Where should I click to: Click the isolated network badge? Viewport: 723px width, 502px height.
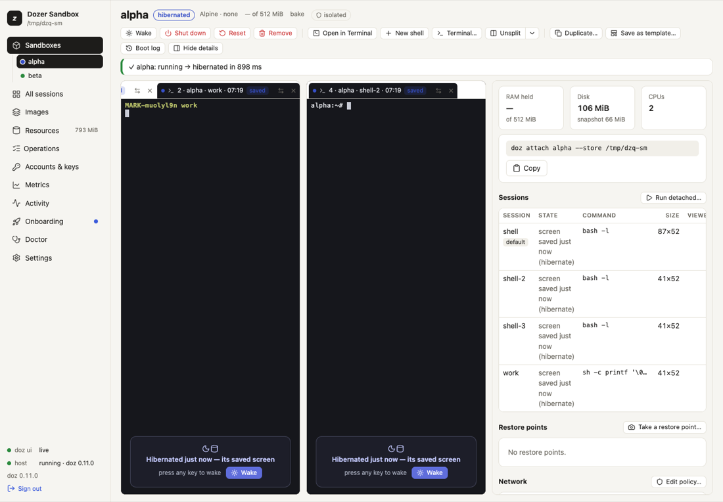click(x=331, y=14)
